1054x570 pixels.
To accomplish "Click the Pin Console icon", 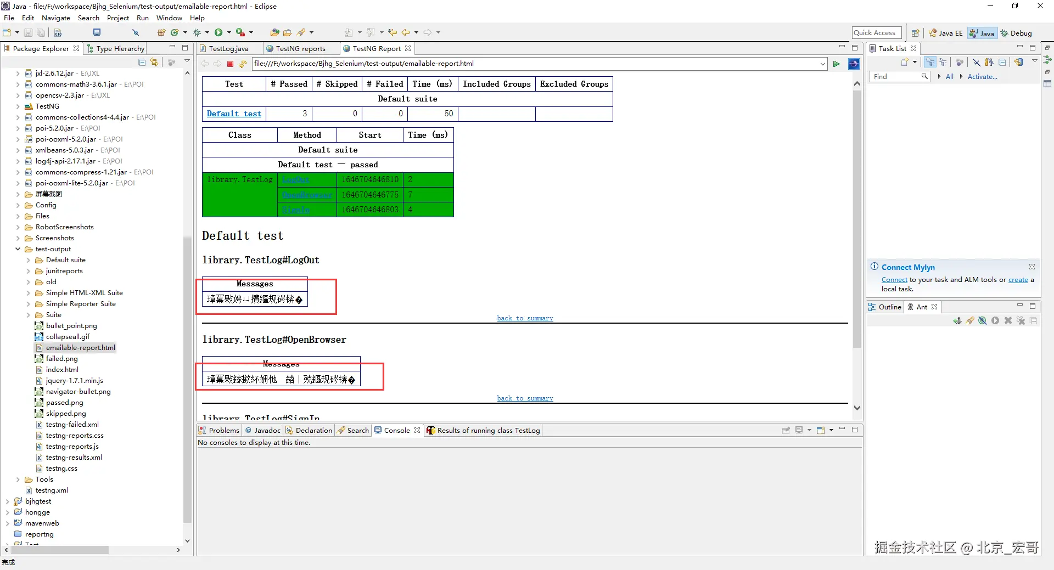I will (786, 430).
